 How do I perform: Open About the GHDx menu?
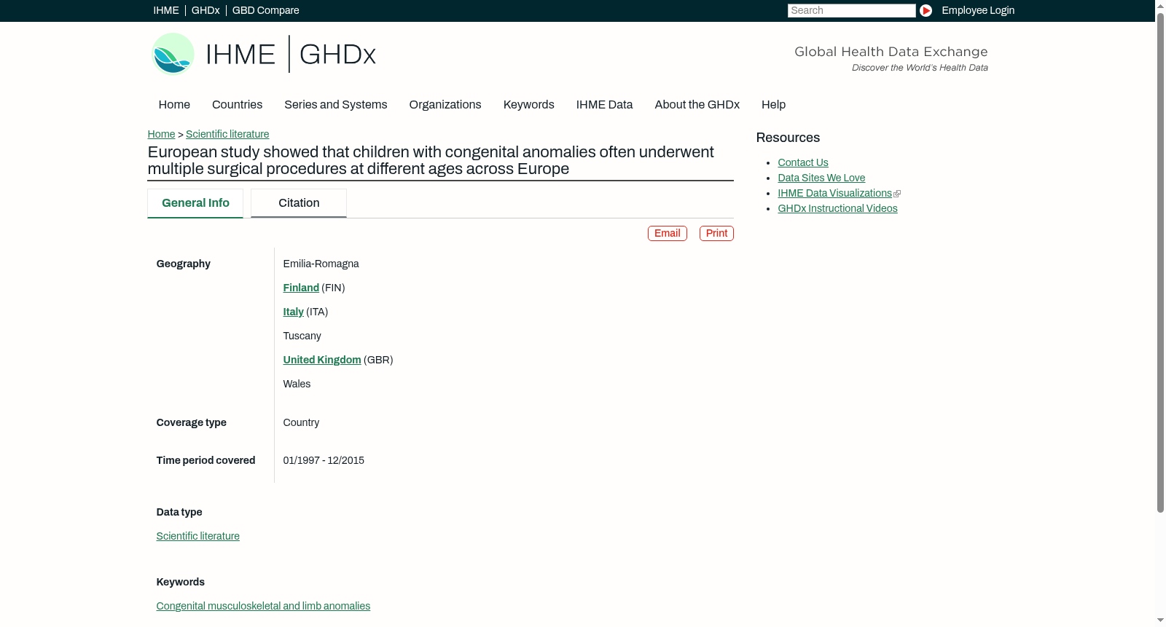click(x=697, y=105)
